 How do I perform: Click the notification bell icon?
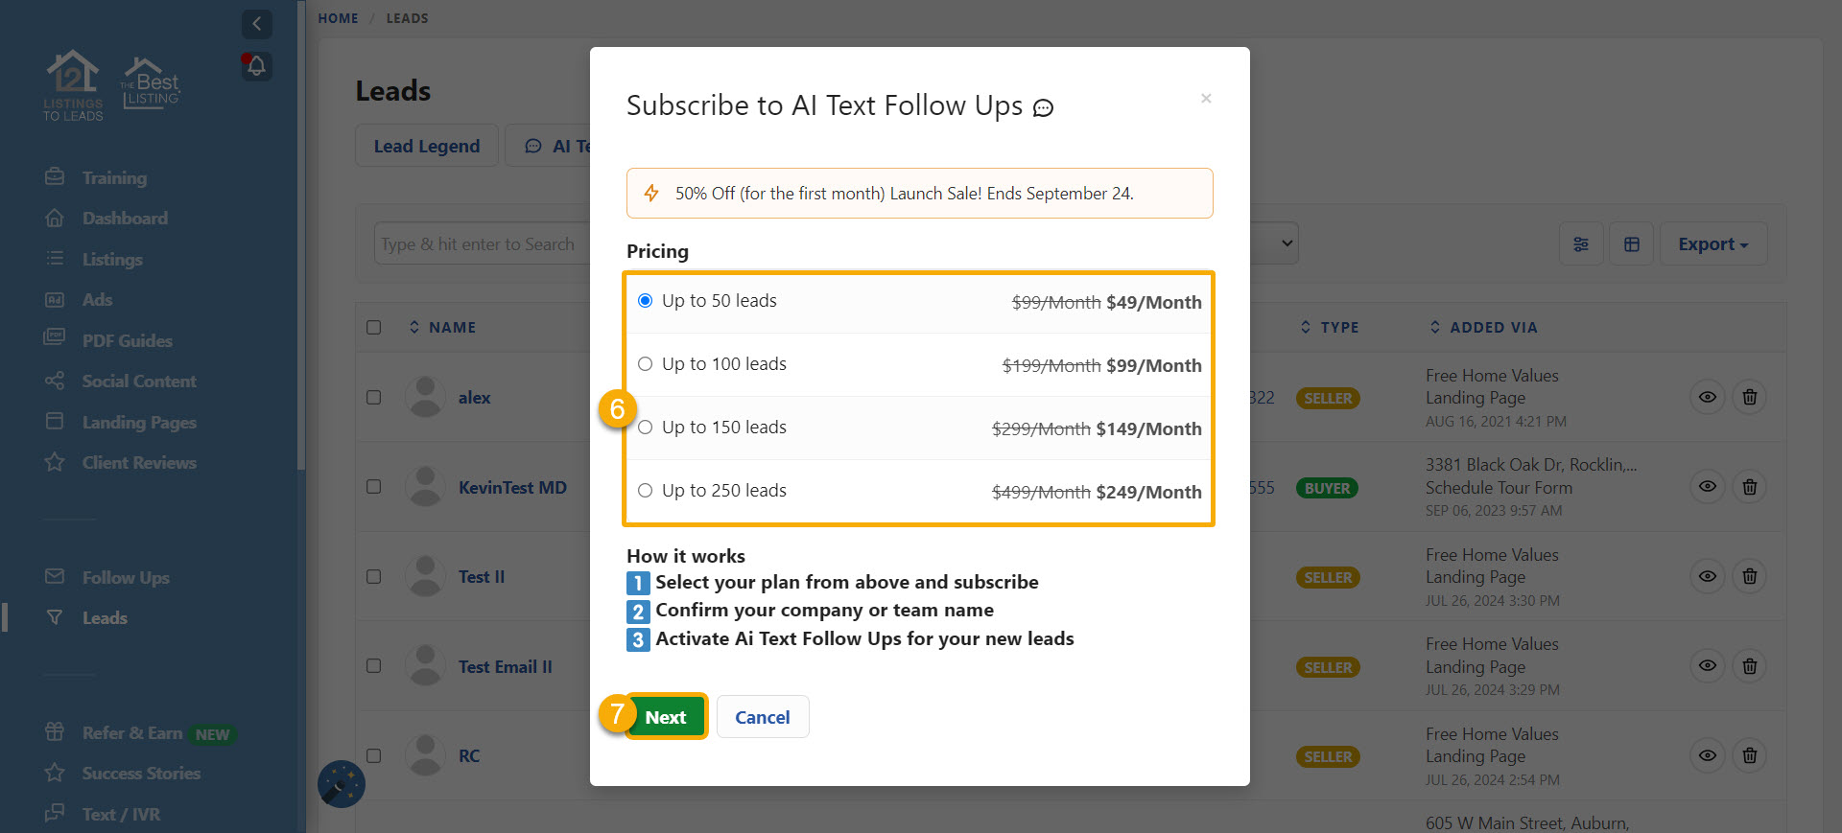(x=256, y=66)
